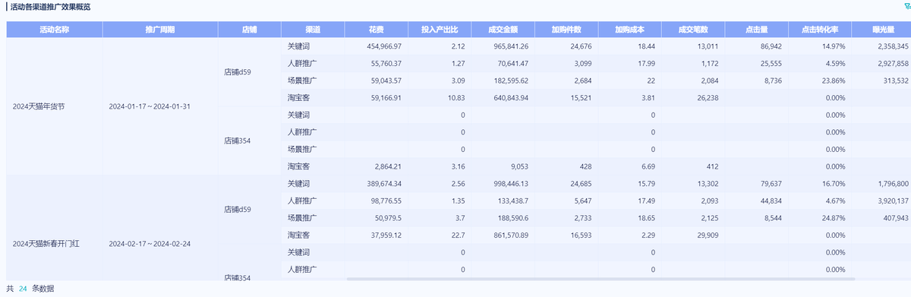Click the conversion rate 23.86%
The image size is (911, 297).
pos(834,81)
